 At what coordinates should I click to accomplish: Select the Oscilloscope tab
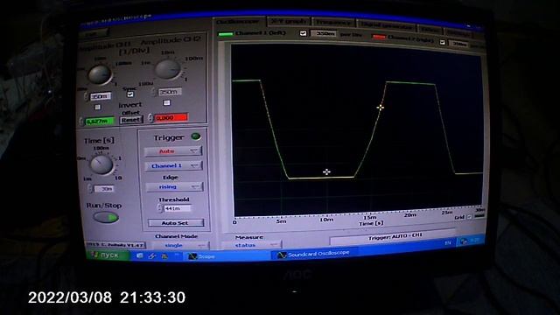point(238,22)
